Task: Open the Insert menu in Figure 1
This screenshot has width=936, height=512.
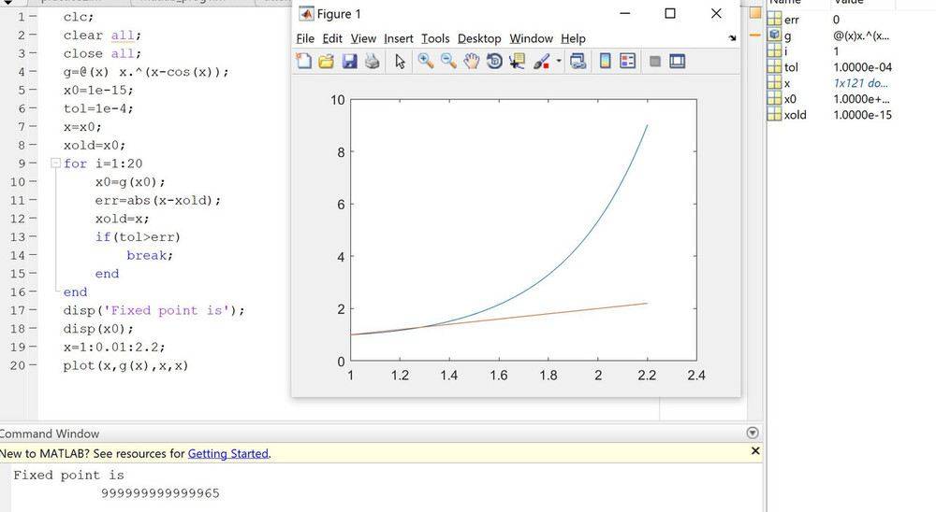Action: coord(398,38)
